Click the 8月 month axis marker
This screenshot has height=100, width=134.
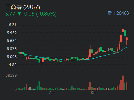coord(94,92)
